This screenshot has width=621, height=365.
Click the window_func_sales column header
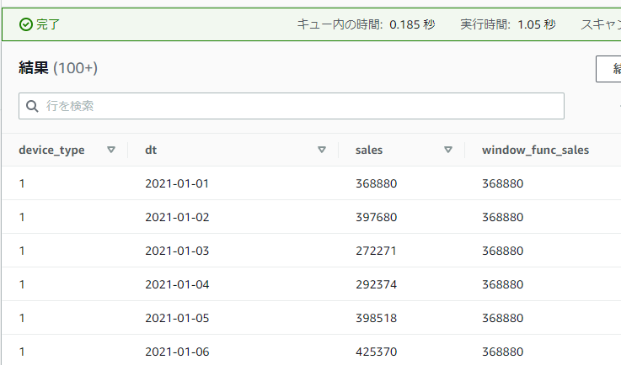(535, 151)
